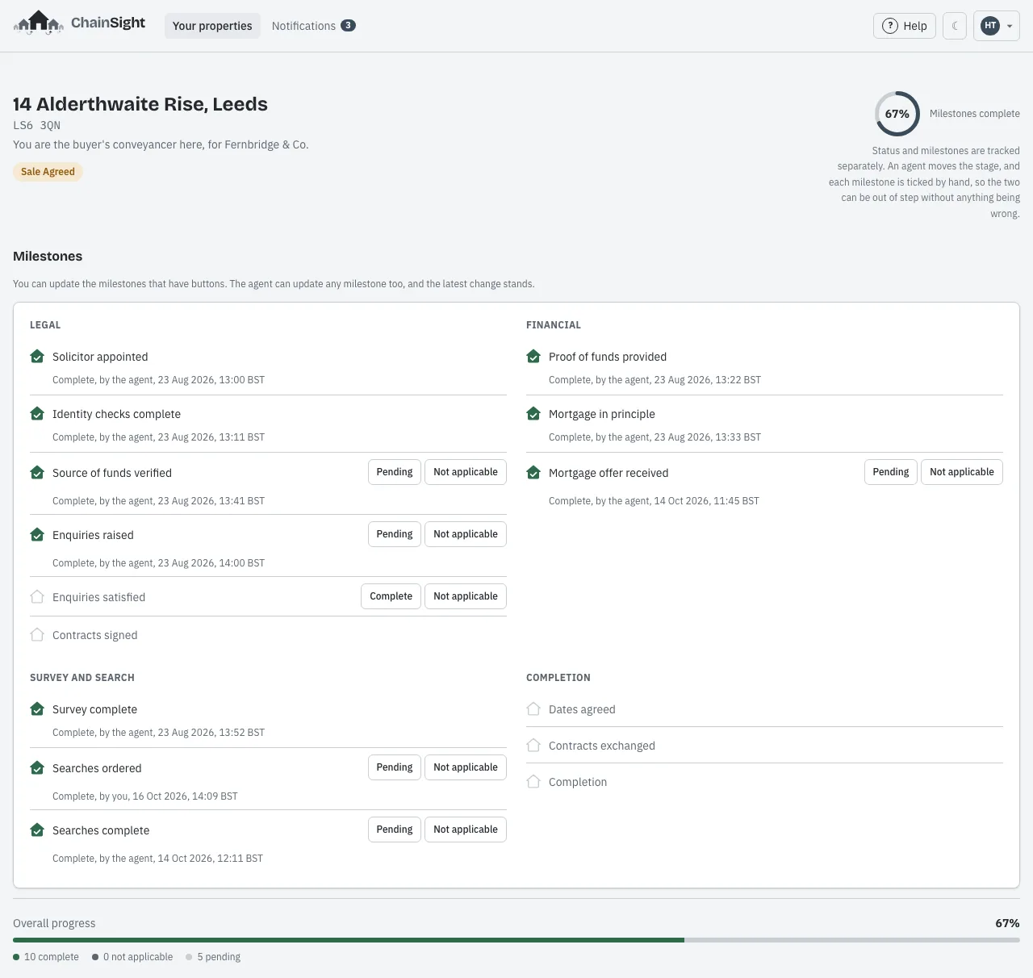Screen dimensions: 1033x978
Task: Click the Notifications count badge showing 3
Action: click(x=348, y=26)
